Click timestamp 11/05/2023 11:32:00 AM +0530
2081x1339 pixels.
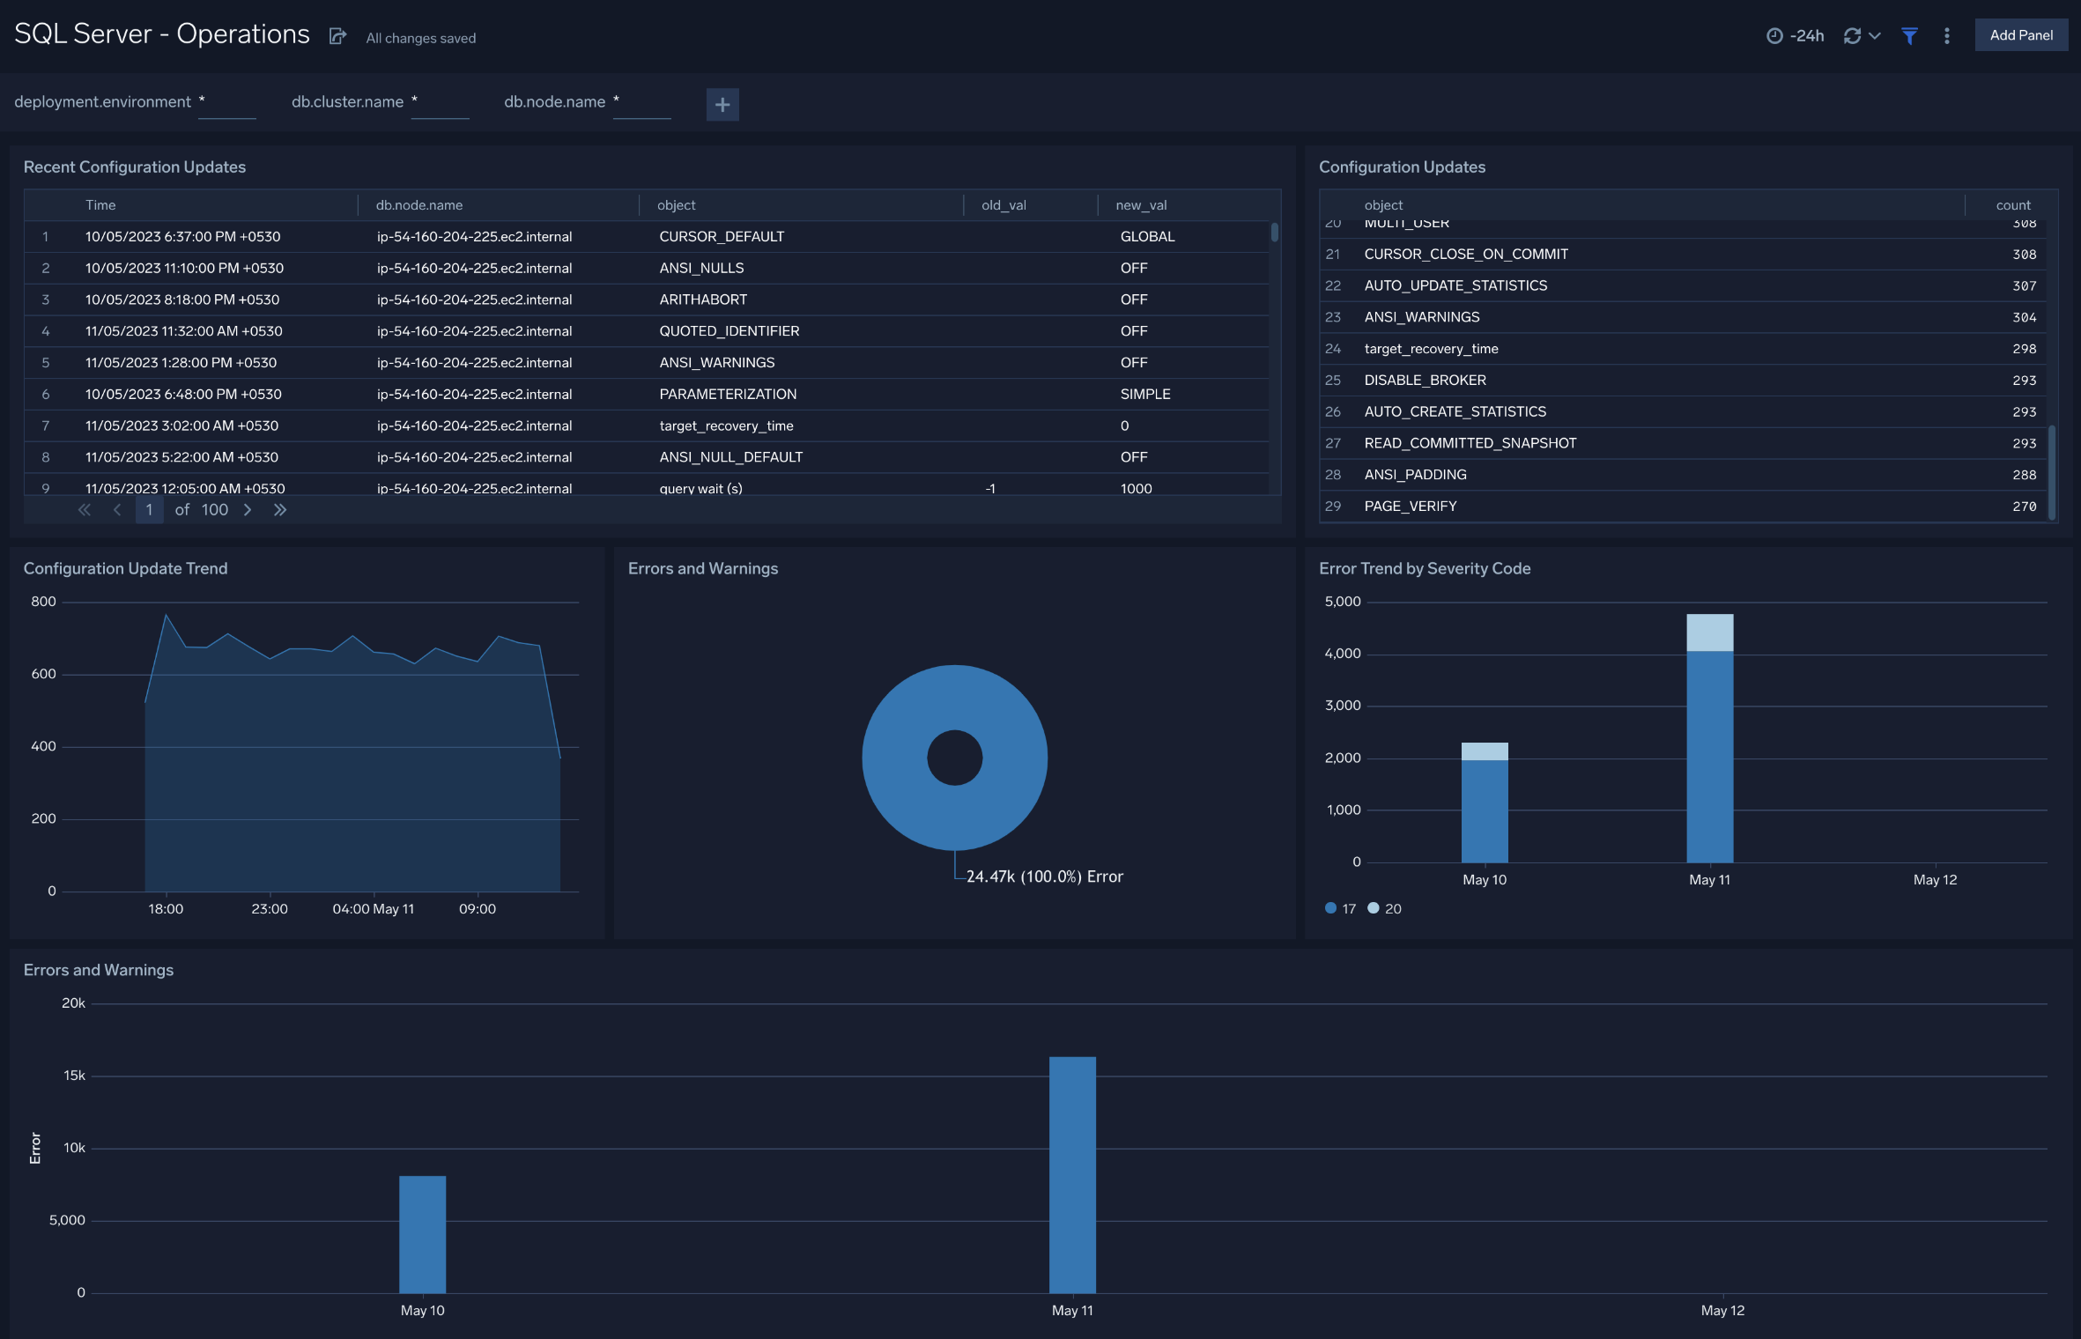coord(183,332)
